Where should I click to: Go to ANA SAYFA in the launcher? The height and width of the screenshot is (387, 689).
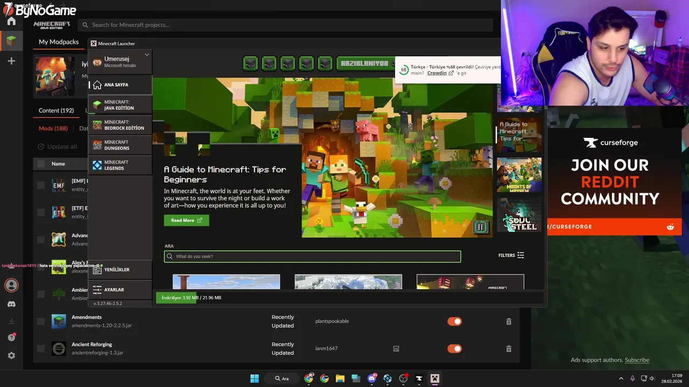[120, 85]
